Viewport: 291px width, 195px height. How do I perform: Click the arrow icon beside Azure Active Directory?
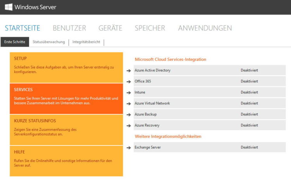[x=128, y=71]
